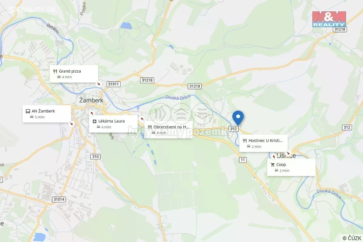363x242 pixels.
Task: Click the road 31014 shield label
Action: click(59, 199)
